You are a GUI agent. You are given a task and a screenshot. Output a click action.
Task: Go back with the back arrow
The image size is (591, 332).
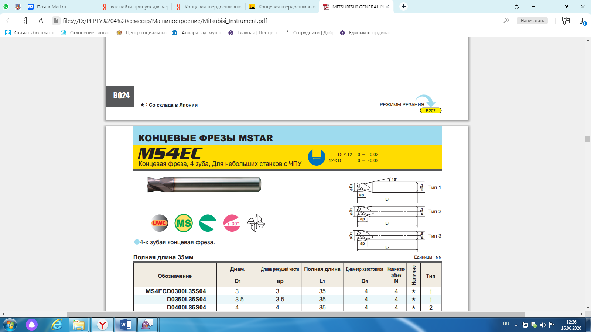click(9, 21)
